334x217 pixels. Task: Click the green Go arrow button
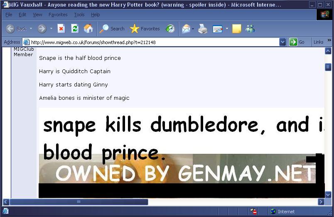[x=293, y=42]
